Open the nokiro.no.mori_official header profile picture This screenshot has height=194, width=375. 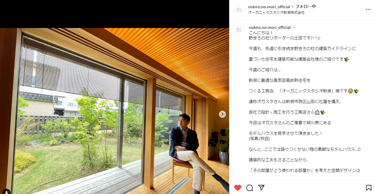[239, 9]
